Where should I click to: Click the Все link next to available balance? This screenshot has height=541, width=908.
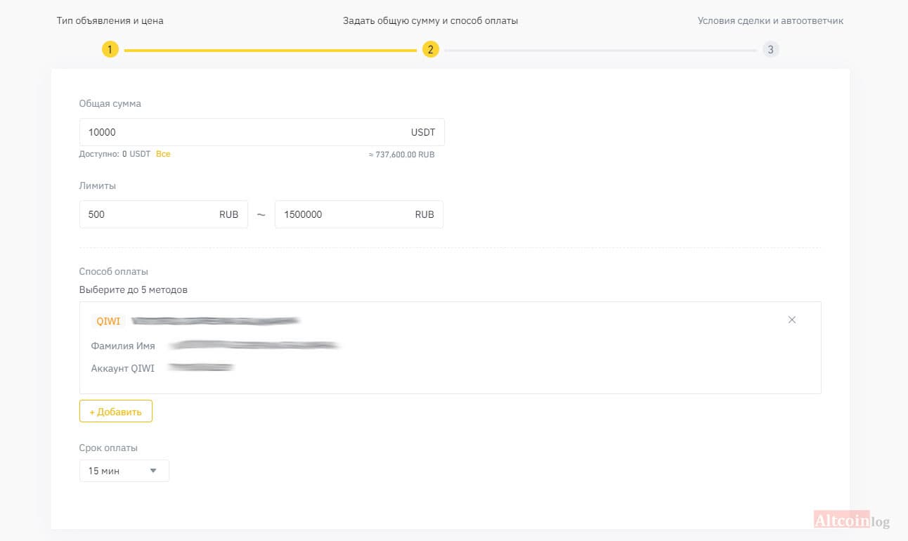tap(163, 154)
